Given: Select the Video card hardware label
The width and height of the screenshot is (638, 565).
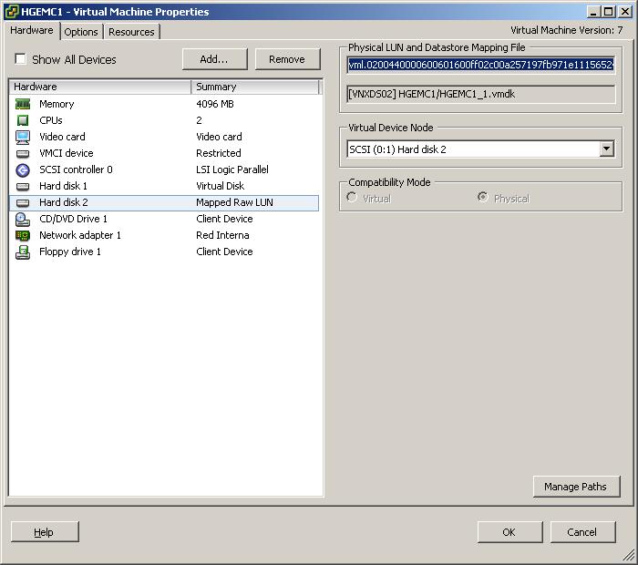Looking at the screenshot, I should [62, 137].
